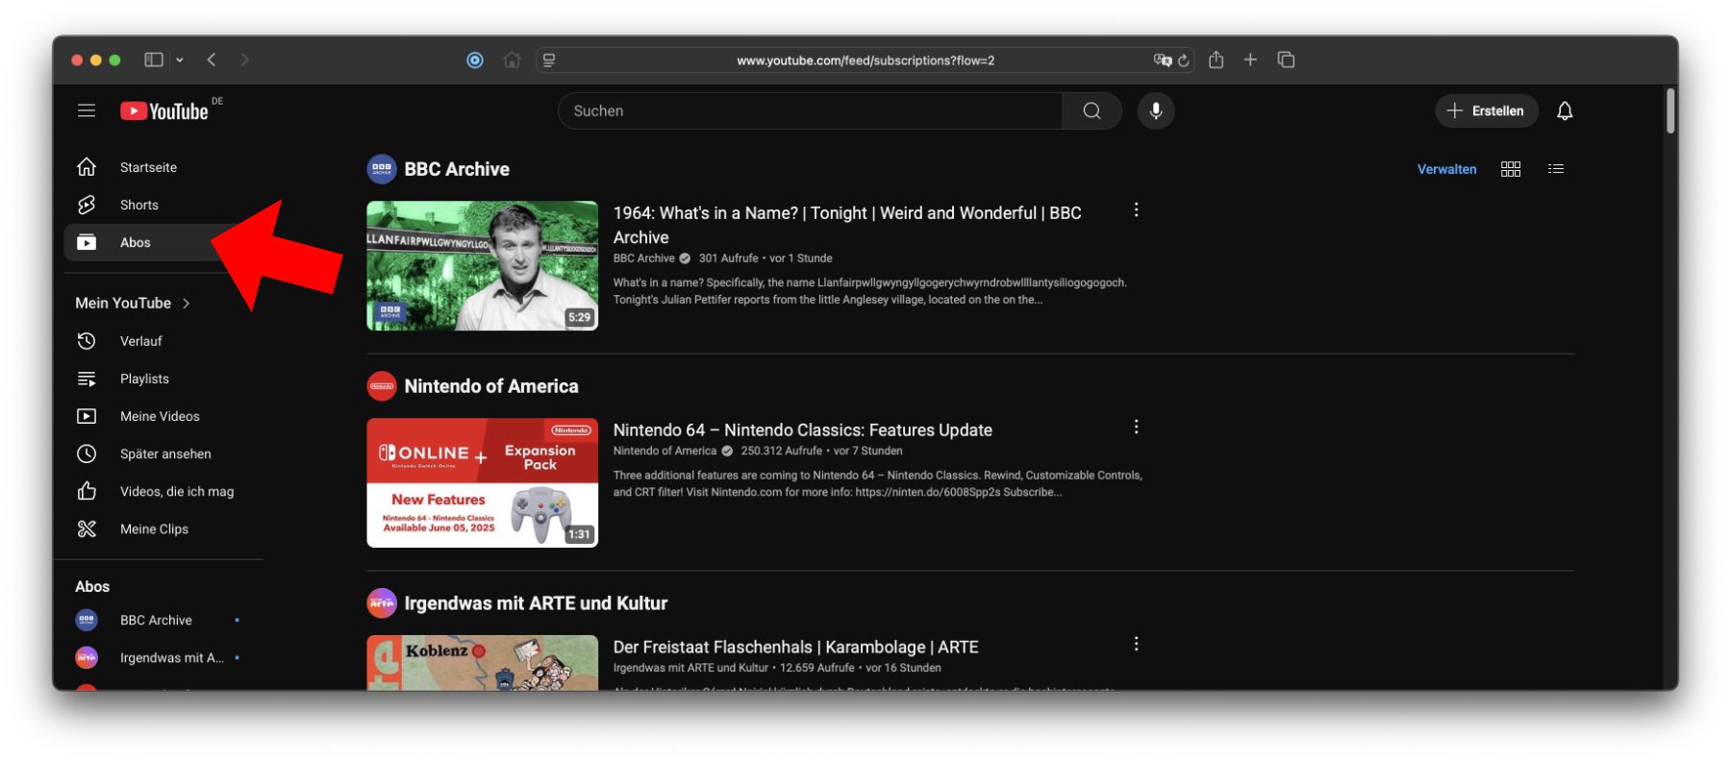Go to Startseite in sidebar
Screen dimensions: 1731x760
147,167
